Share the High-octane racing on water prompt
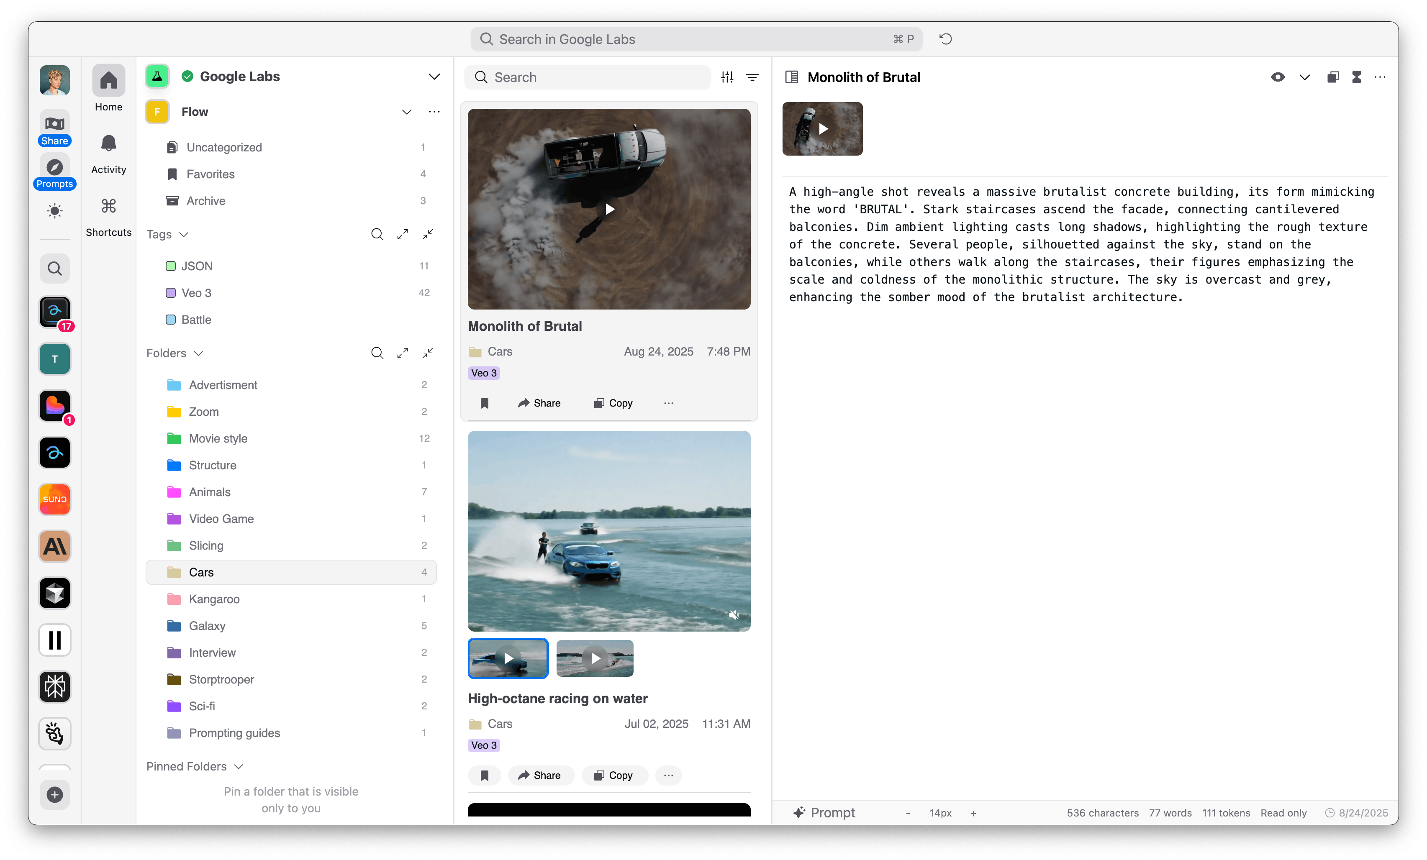 coord(540,775)
